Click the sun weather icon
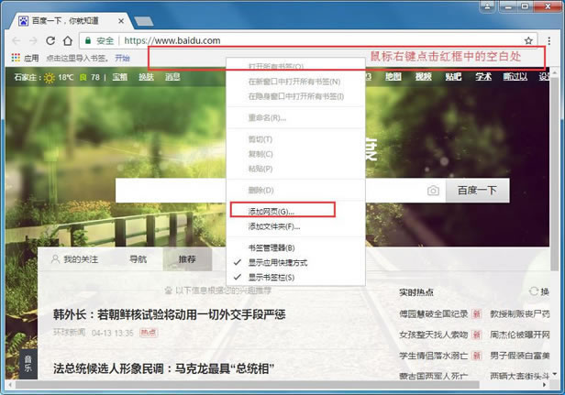The height and width of the screenshot is (395, 565). (50, 77)
